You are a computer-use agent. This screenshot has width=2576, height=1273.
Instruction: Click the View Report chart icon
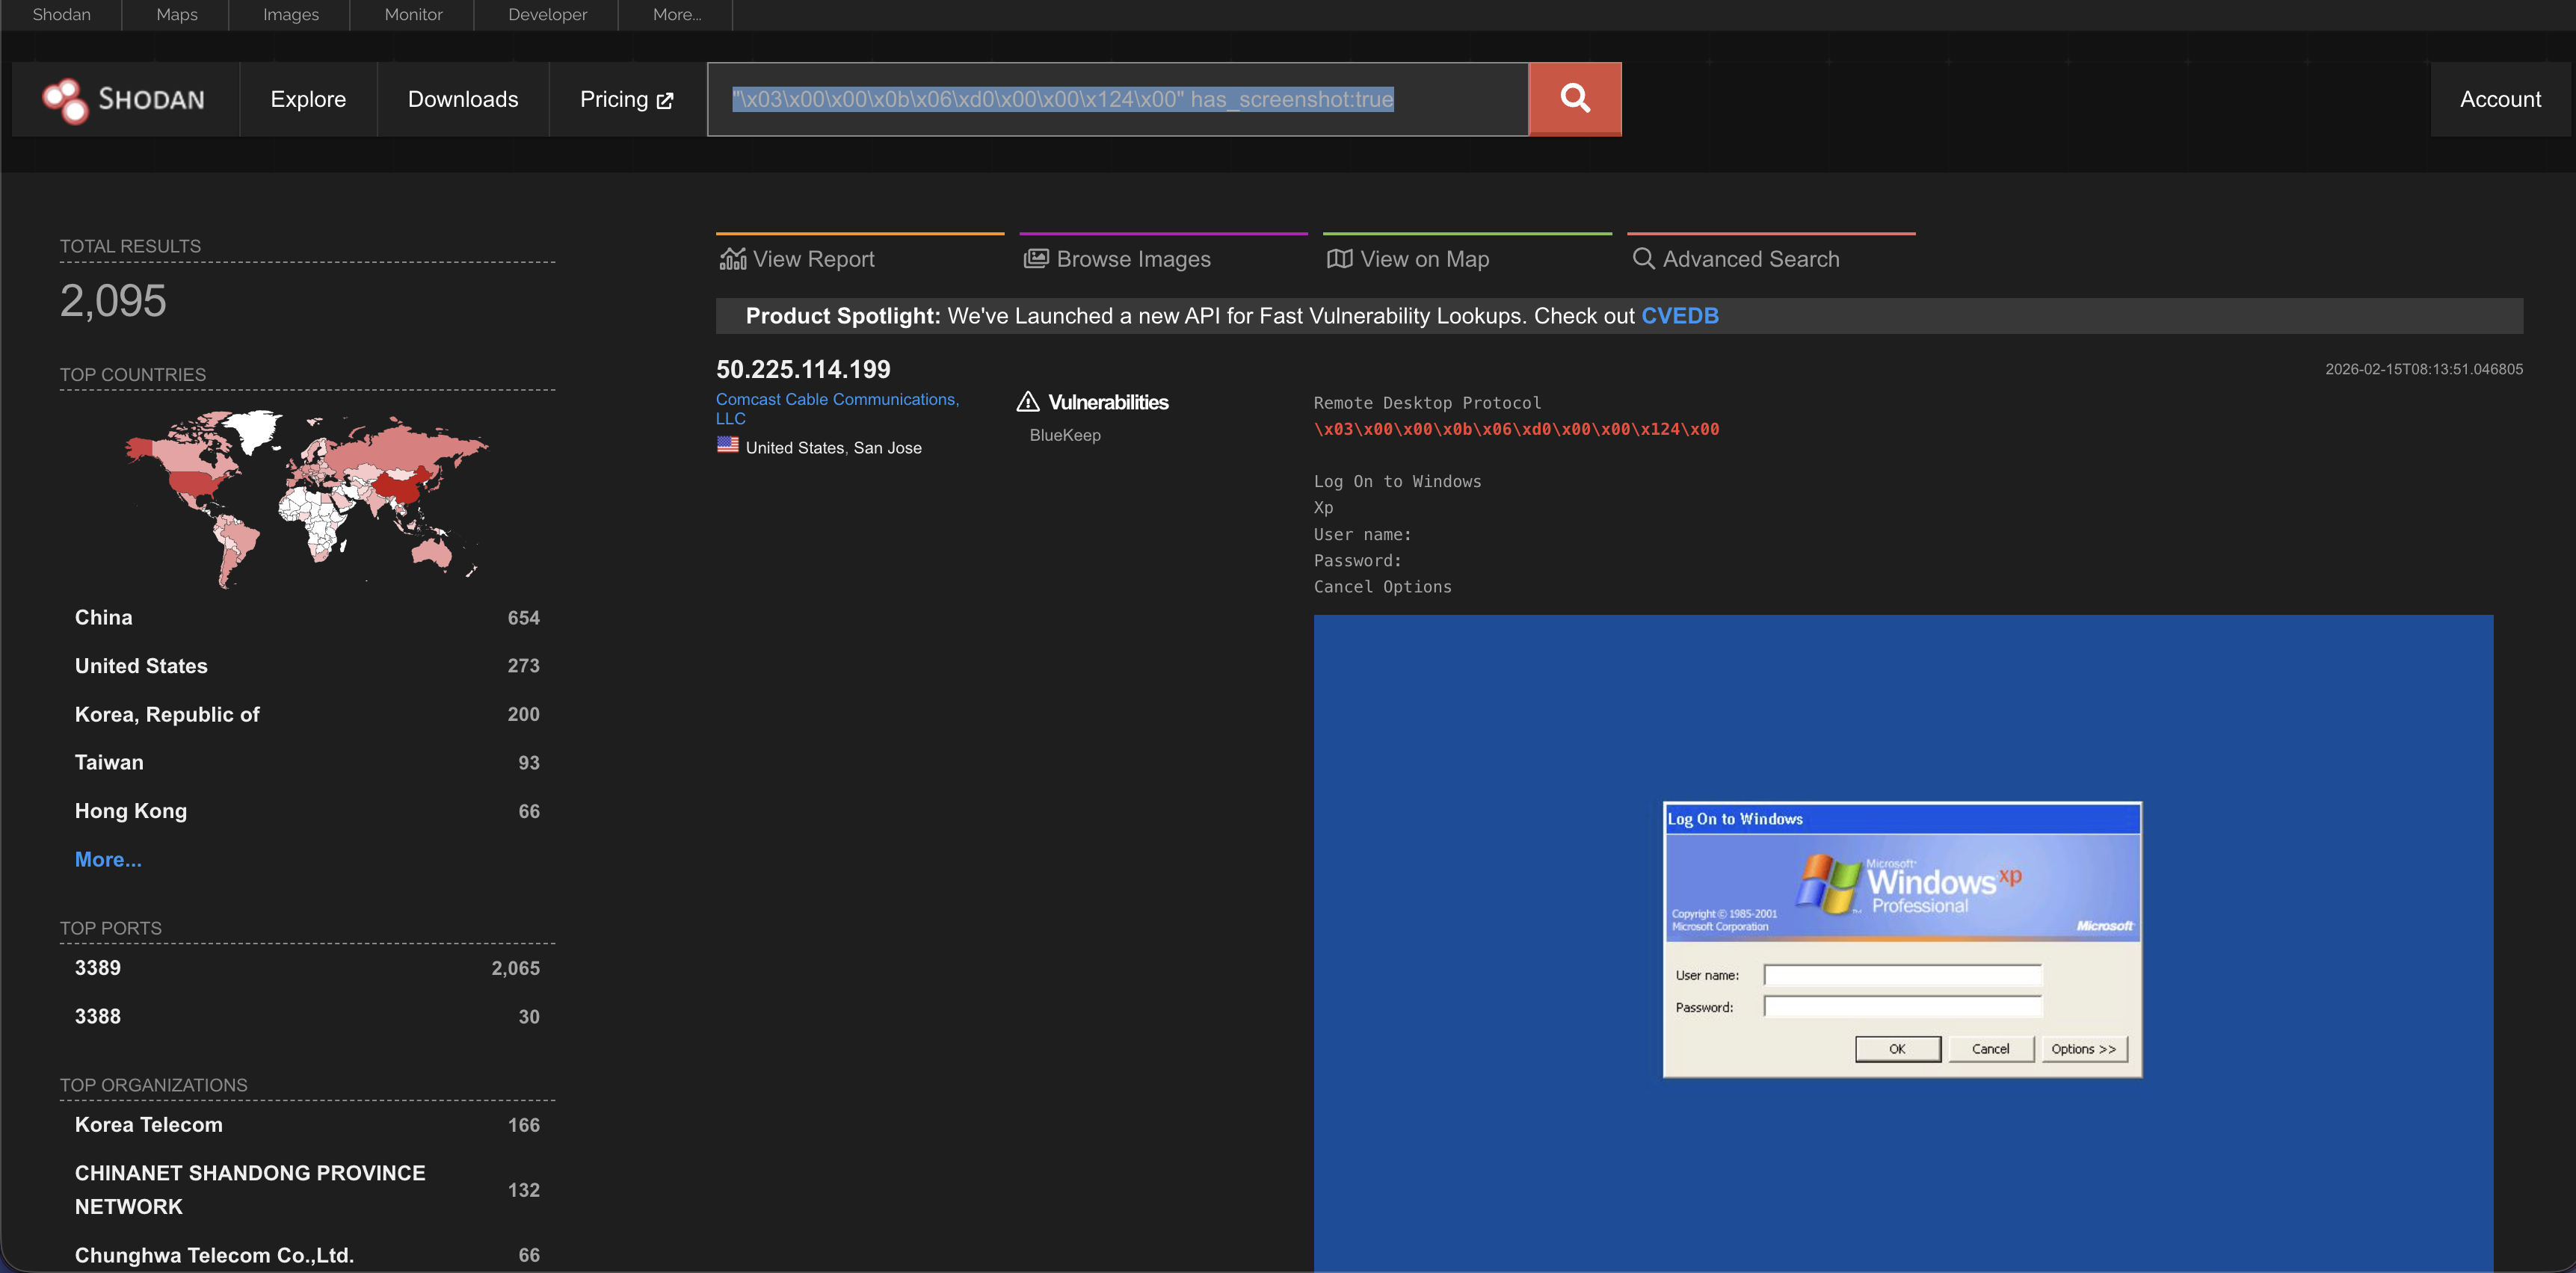(733, 258)
